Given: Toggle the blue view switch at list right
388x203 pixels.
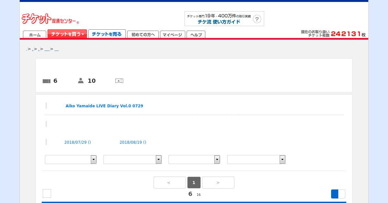Looking at the screenshot, I should (338, 194).
